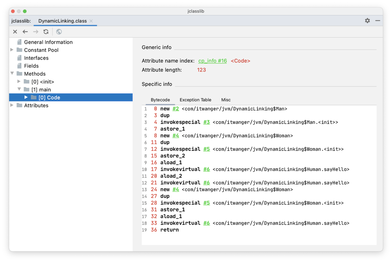Collapse the Methods tree node
This screenshot has height=262, width=392.
12,74
